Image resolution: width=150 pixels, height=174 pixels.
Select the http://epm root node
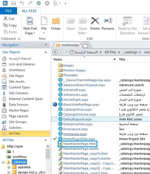(15, 147)
